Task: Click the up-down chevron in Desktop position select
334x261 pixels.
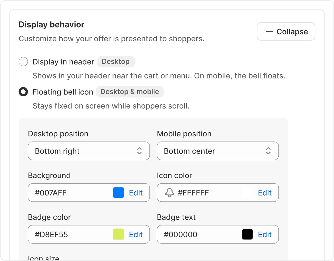Action: coord(139,151)
